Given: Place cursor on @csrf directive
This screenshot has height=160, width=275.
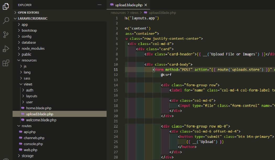Looking at the screenshot, I should coord(166,75).
